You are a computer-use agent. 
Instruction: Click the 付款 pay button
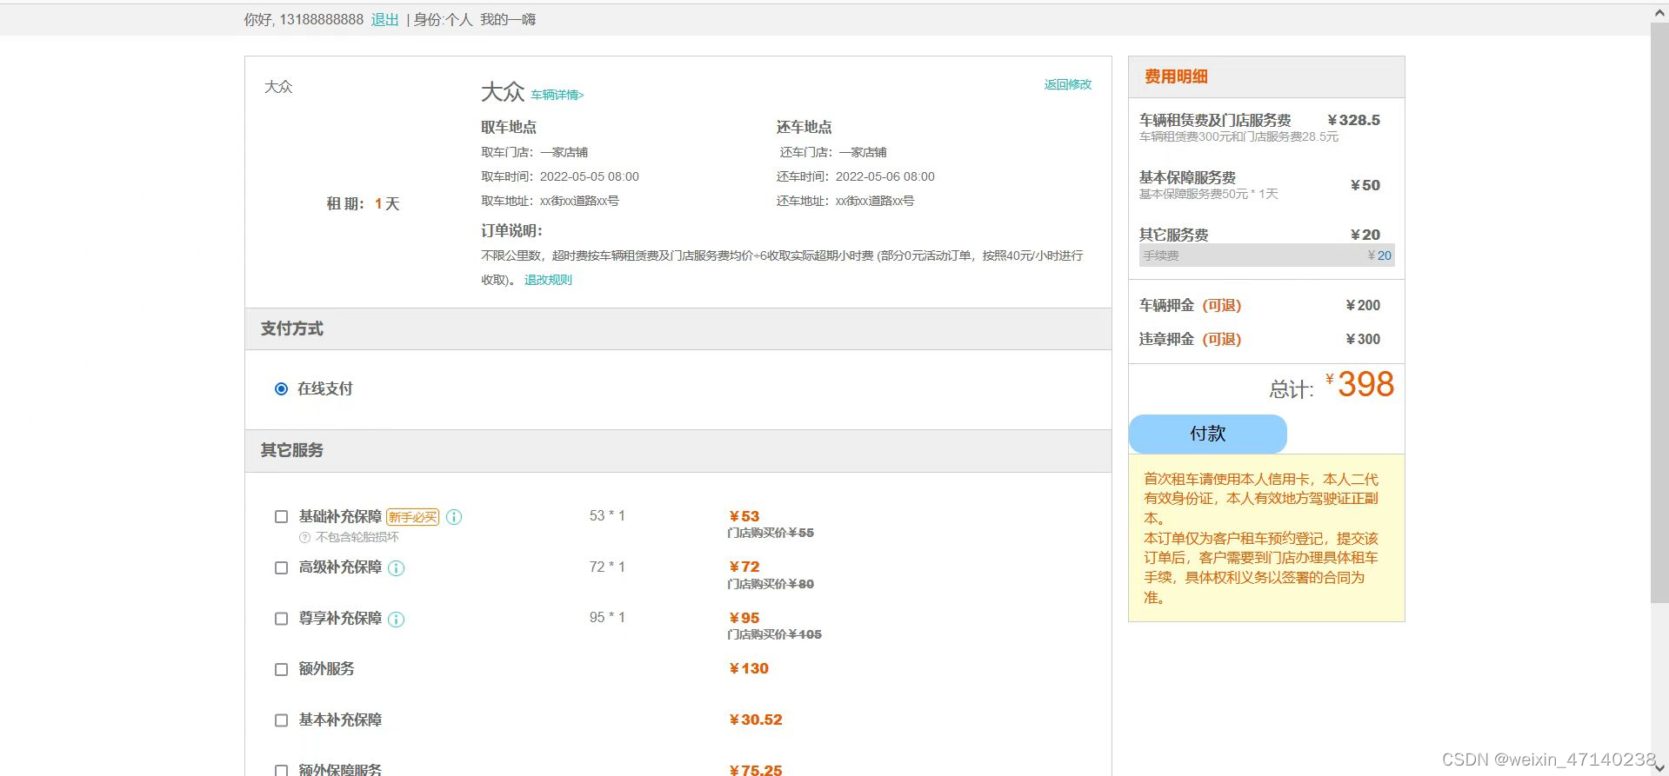click(x=1207, y=434)
